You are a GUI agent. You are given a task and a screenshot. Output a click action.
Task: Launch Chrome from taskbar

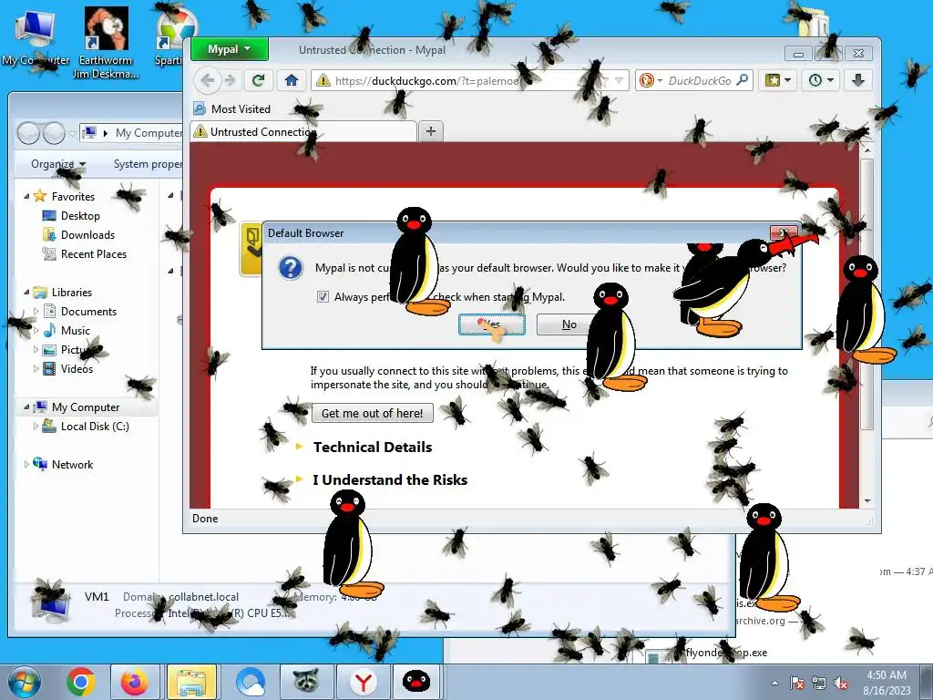[x=81, y=682]
